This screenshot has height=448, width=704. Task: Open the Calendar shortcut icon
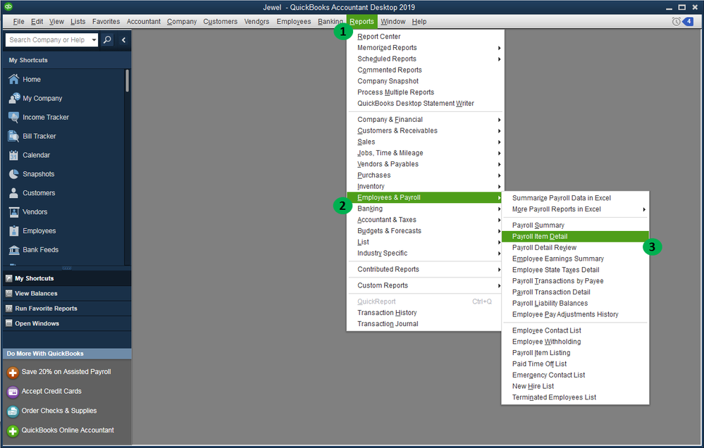tap(14, 155)
